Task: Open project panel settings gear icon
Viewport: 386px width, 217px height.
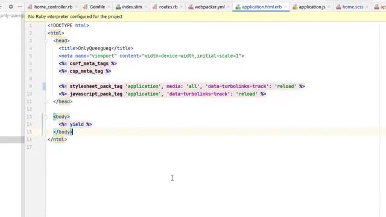Action: tap(11, 7)
